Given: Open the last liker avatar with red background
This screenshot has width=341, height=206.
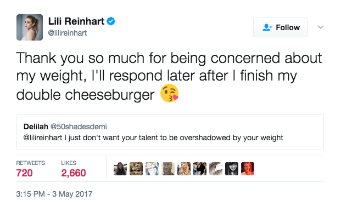Looking at the screenshot, I should click(x=248, y=169).
